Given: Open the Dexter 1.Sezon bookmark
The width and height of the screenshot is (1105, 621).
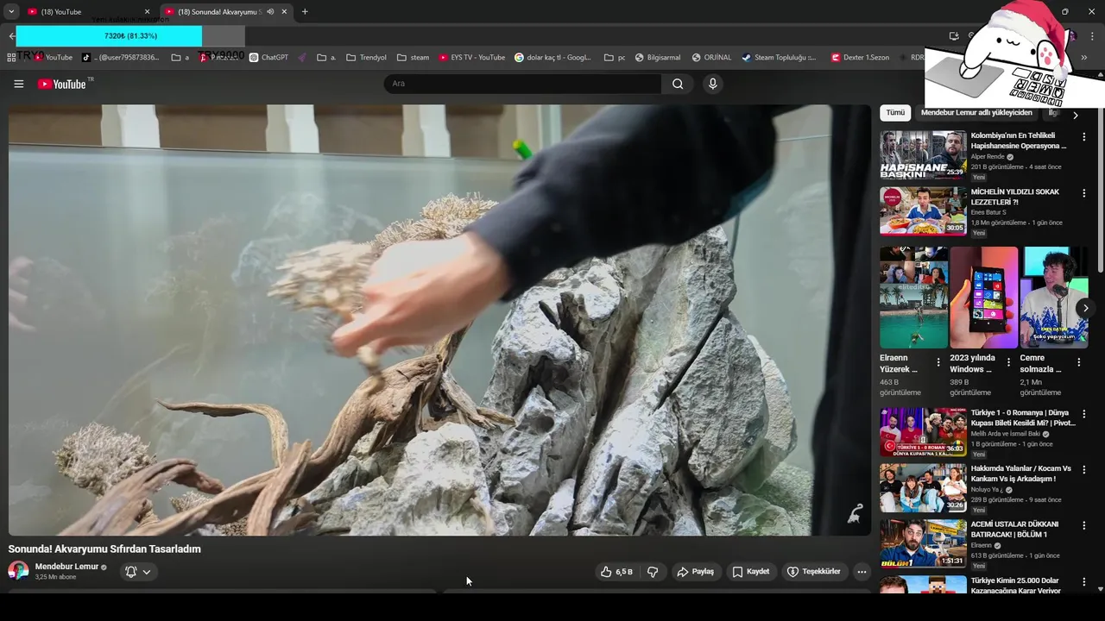Looking at the screenshot, I should [859, 58].
